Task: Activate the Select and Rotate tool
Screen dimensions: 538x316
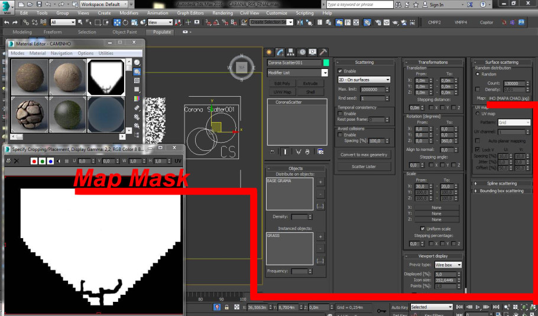Action: 125,22
